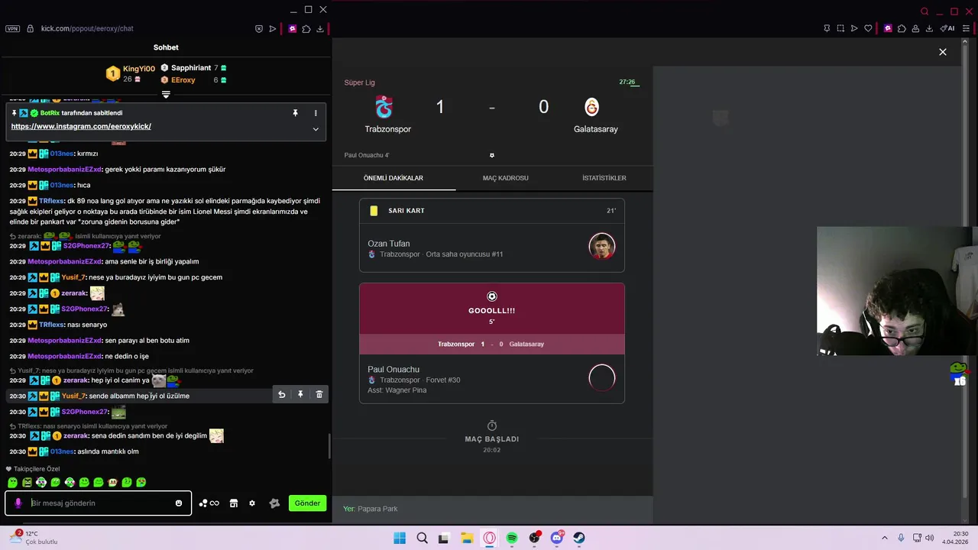
Task: Open easy setup sliders icon in right browser
Action: tap(967, 28)
